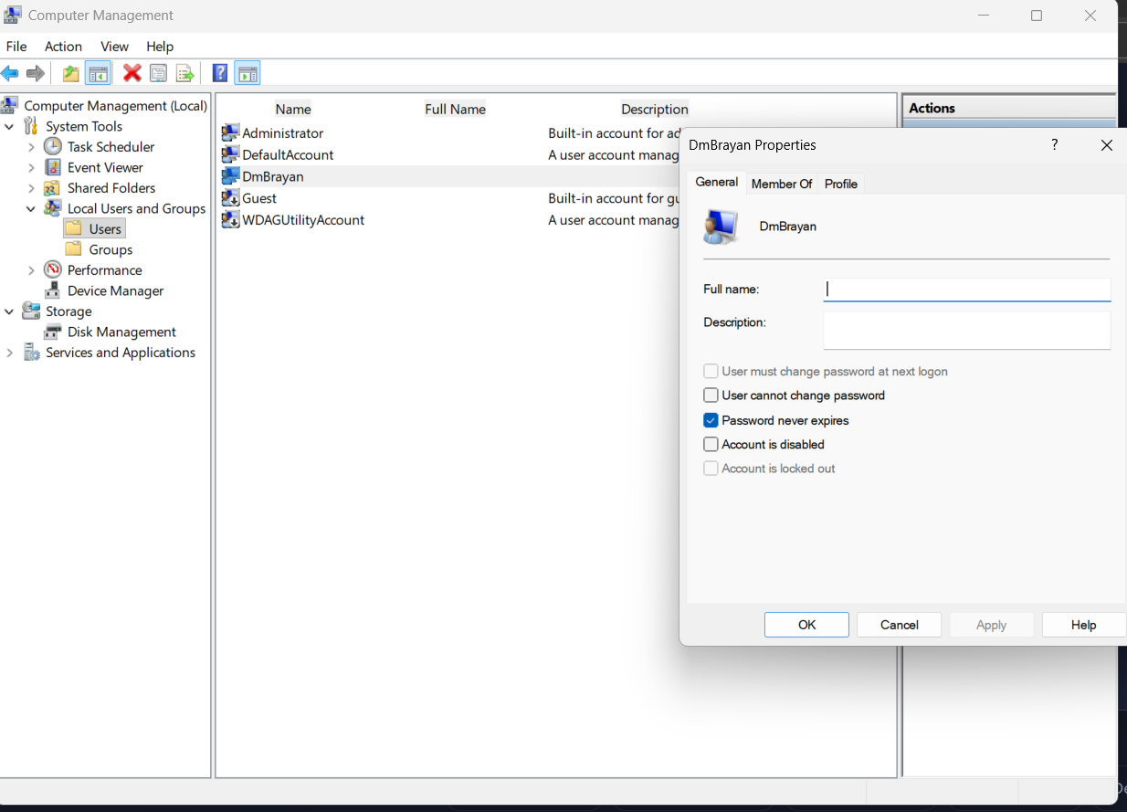The width and height of the screenshot is (1127, 812).
Task: Expand the Task Scheduler node
Action: pos(31,146)
